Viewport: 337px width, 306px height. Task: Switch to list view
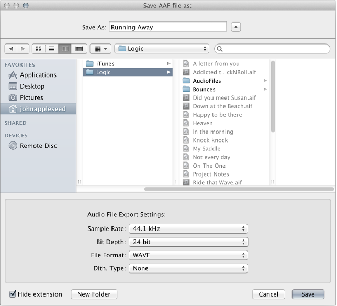(52, 49)
